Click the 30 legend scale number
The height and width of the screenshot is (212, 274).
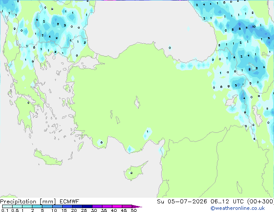click(94, 210)
